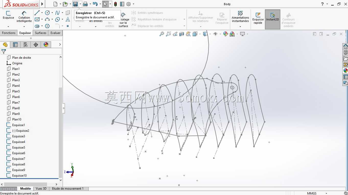Open the Options gear dropdown arrow
This screenshot has width=348, height=195.
pos(133,4)
